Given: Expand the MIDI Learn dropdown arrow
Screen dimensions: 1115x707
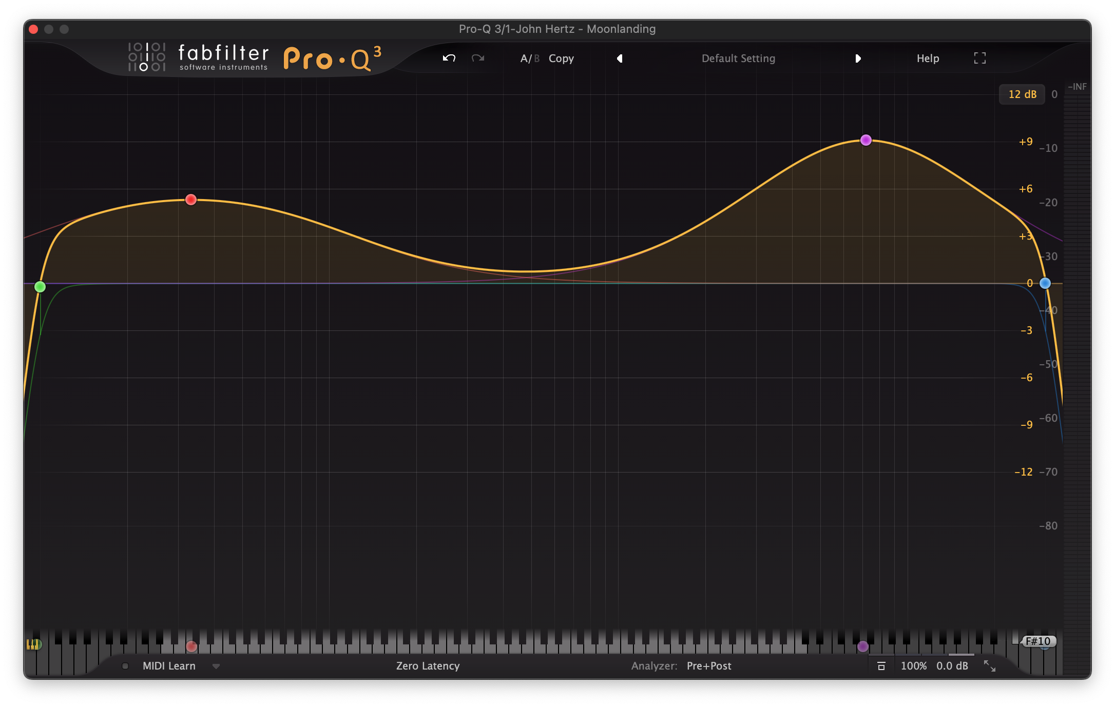Looking at the screenshot, I should (x=216, y=666).
